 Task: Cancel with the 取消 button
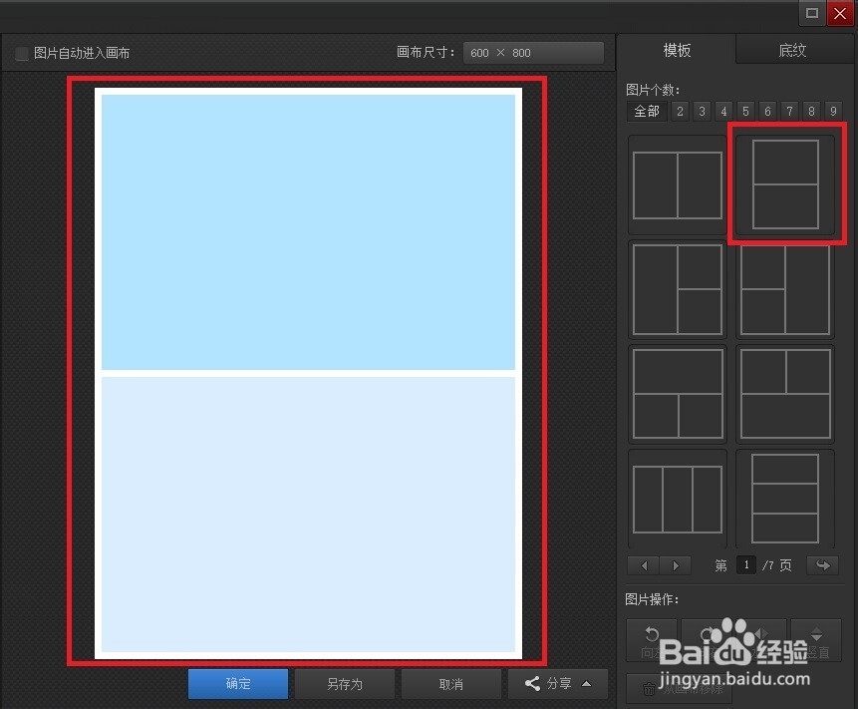(x=450, y=684)
